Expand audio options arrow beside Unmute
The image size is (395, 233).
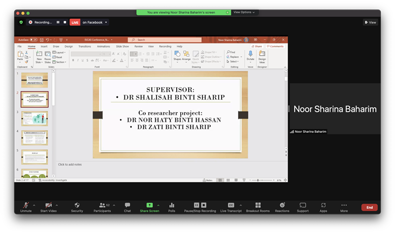click(x=34, y=205)
